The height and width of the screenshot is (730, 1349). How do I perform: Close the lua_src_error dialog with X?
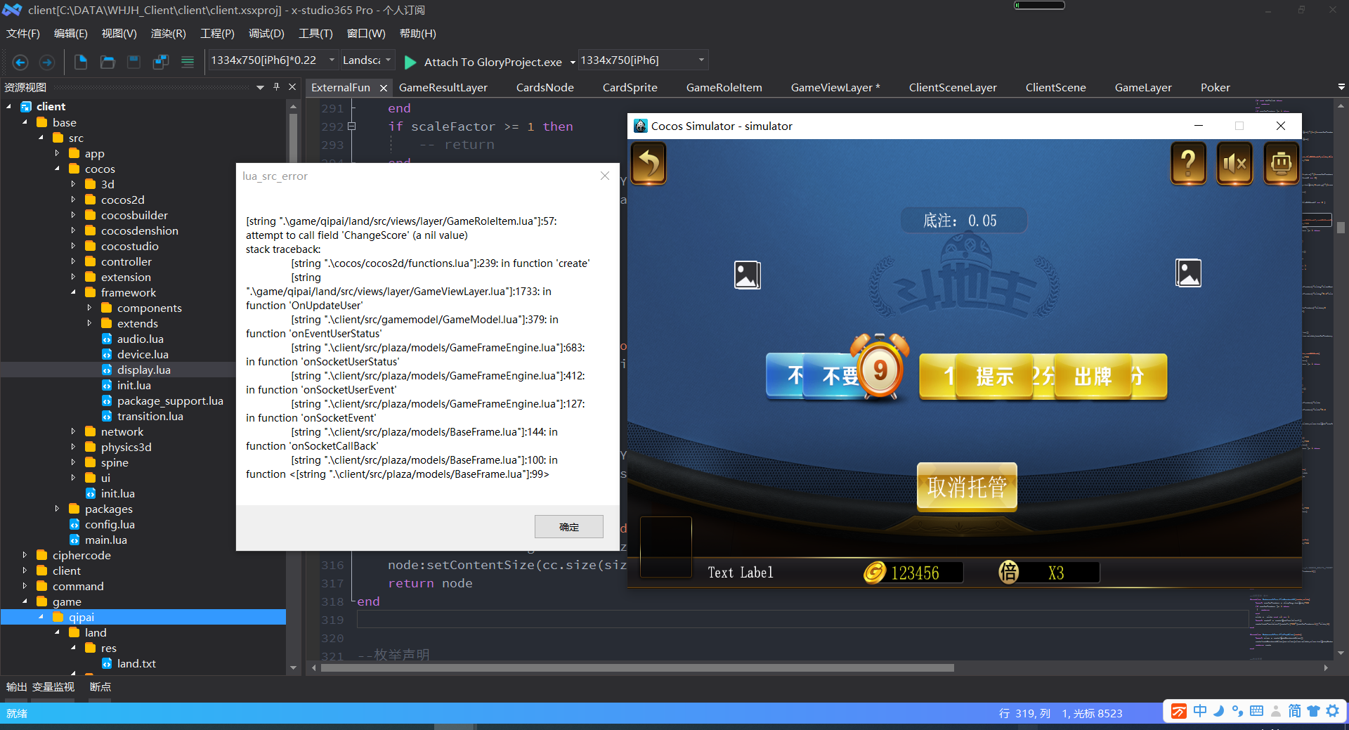click(605, 176)
